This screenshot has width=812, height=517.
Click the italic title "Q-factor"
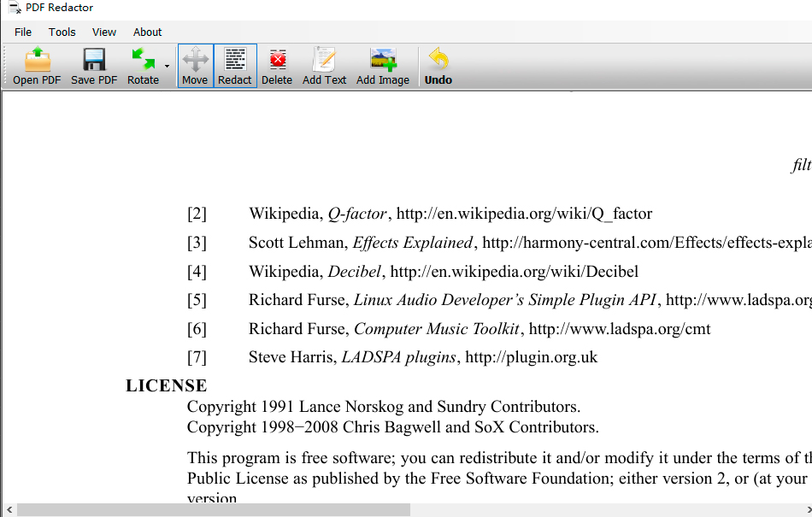(x=357, y=214)
